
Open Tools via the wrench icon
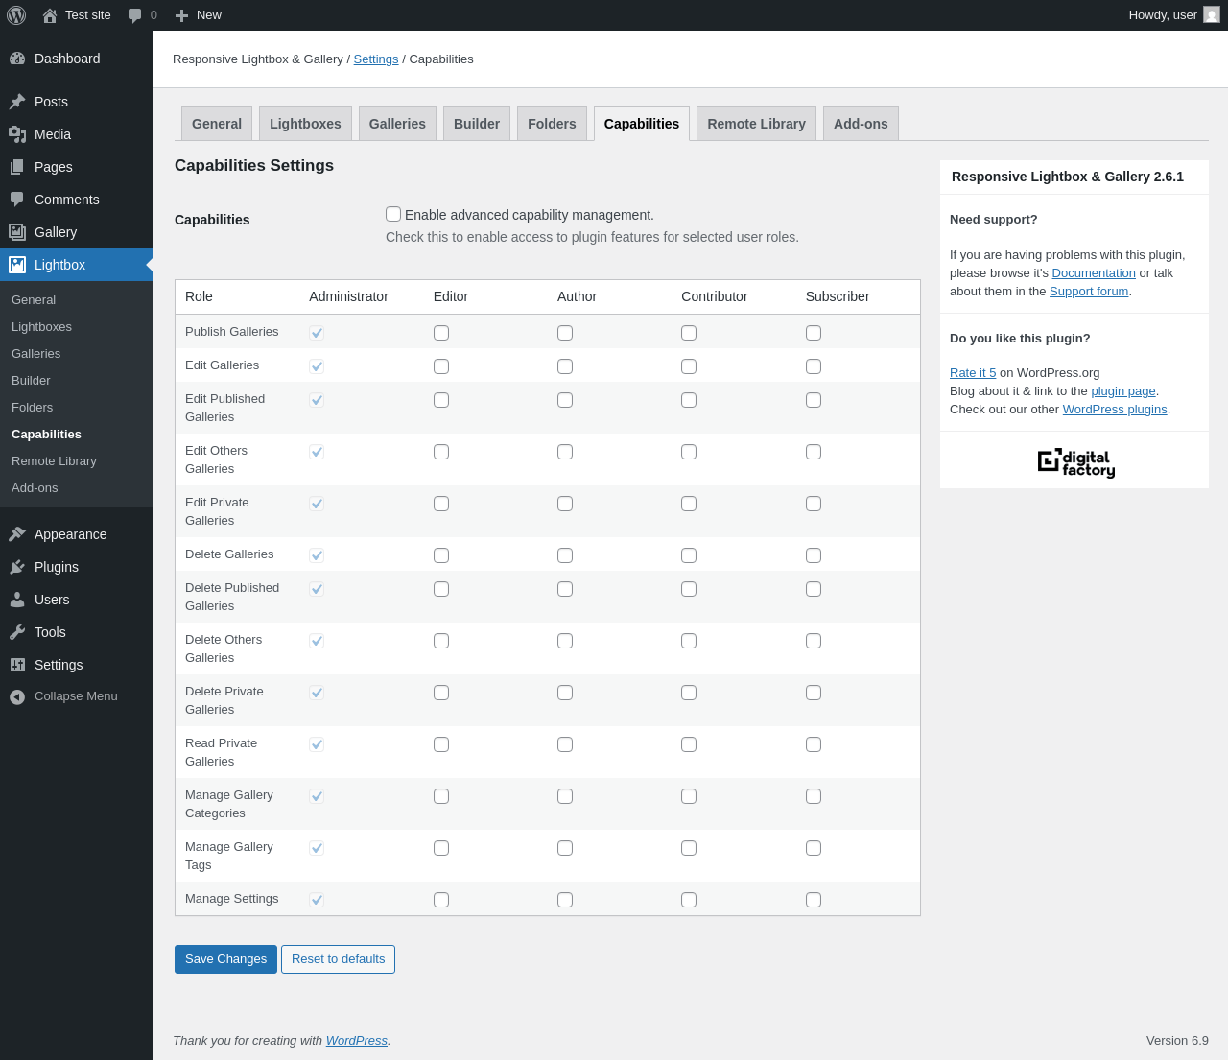(17, 632)
